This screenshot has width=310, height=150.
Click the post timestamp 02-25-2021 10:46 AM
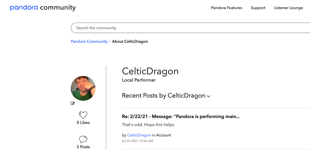click(137, 141)
